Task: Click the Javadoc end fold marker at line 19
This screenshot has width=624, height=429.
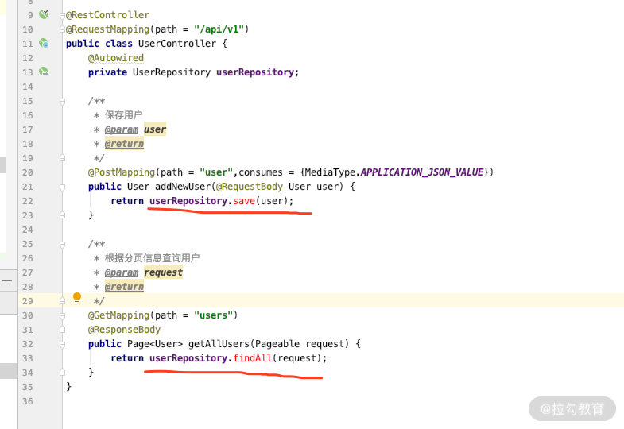Action: [x=62, y=158]
